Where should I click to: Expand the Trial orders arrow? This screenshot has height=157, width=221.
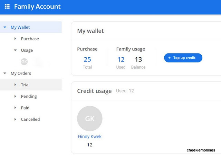tap(15, 85)
